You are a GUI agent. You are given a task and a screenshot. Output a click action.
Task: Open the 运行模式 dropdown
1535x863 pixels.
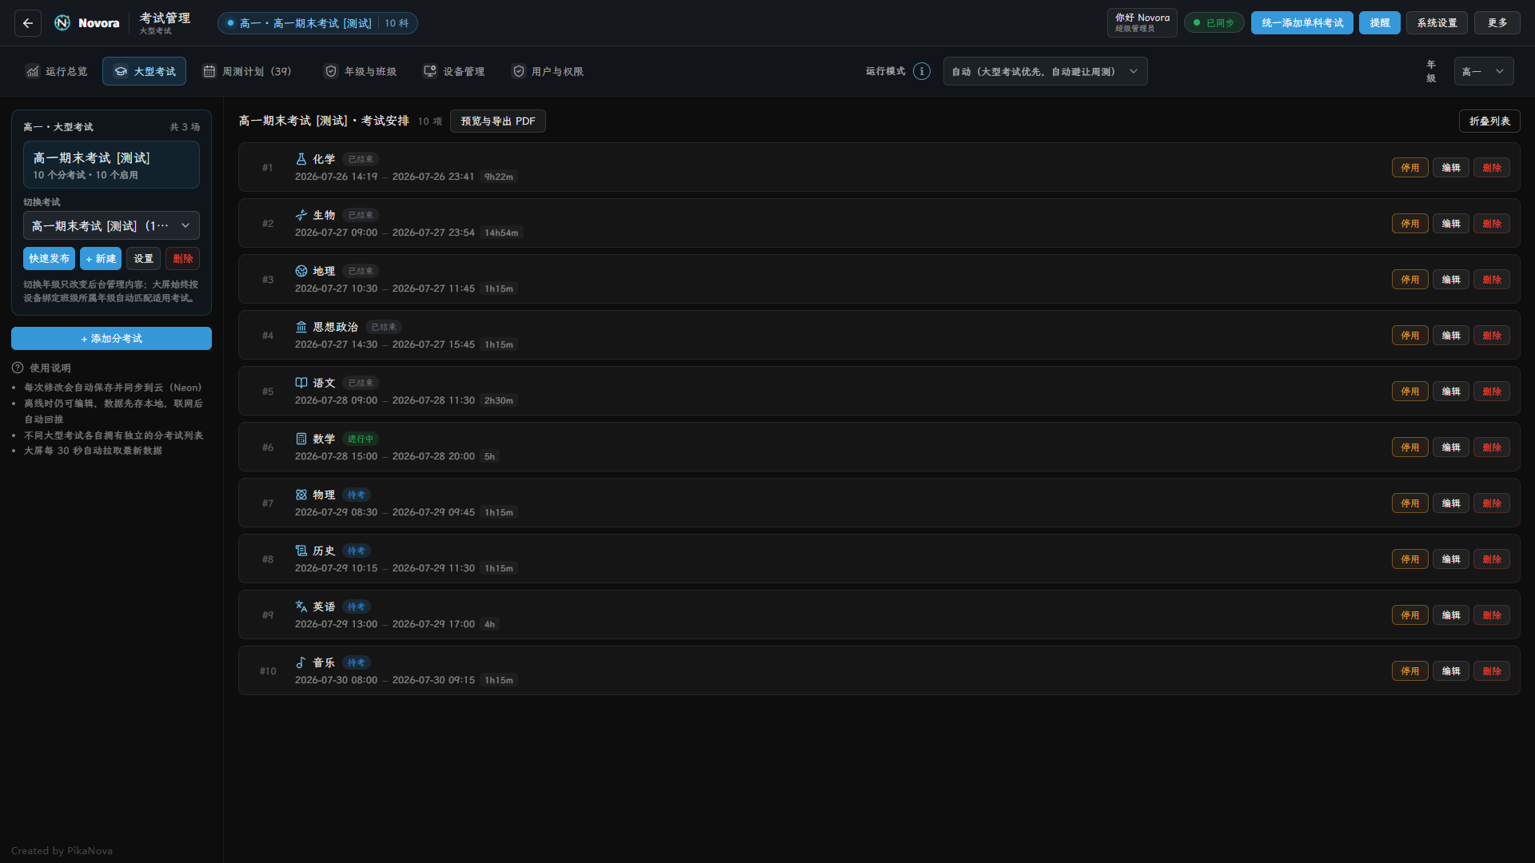[1045, 71]
